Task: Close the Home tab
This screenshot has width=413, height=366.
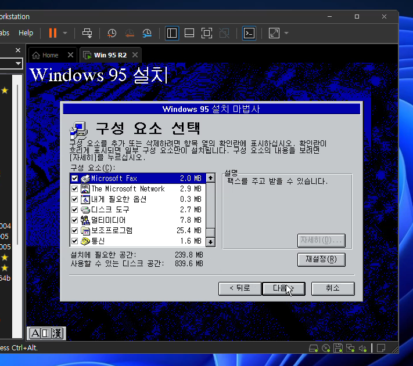Action: [x=70, y=55]
